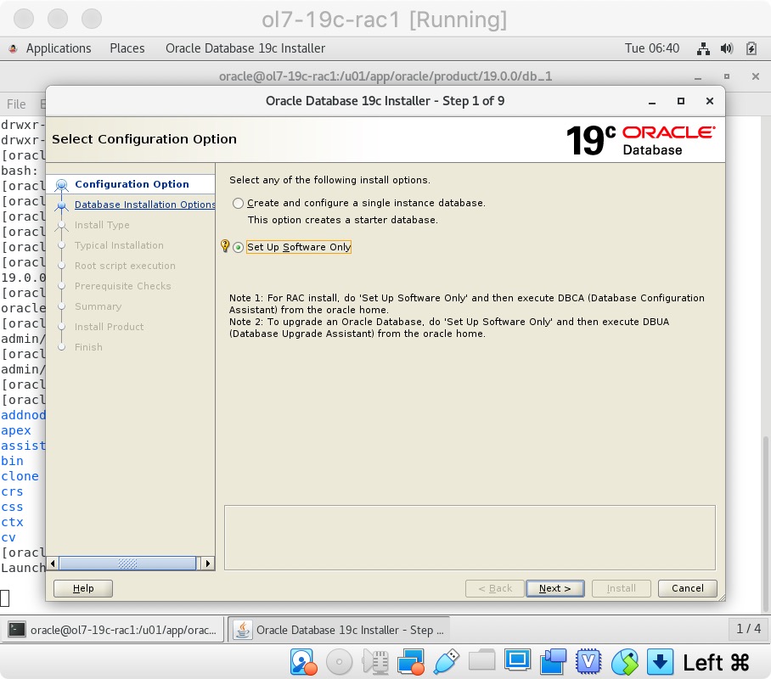The image size is (771, 679).
Task: Click the 'Select Configuration Option' heading
Action: pyautogui.click(x=144, y=139)
